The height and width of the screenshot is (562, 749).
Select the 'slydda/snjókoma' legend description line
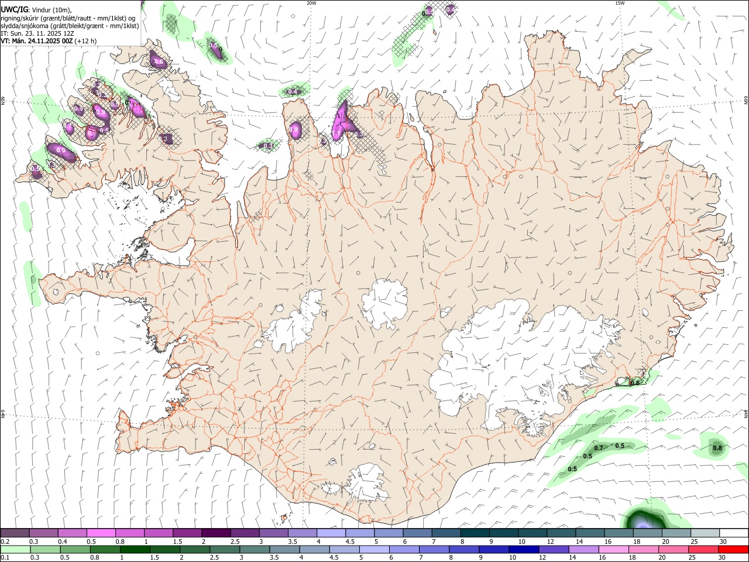click(x=70, y=26)
